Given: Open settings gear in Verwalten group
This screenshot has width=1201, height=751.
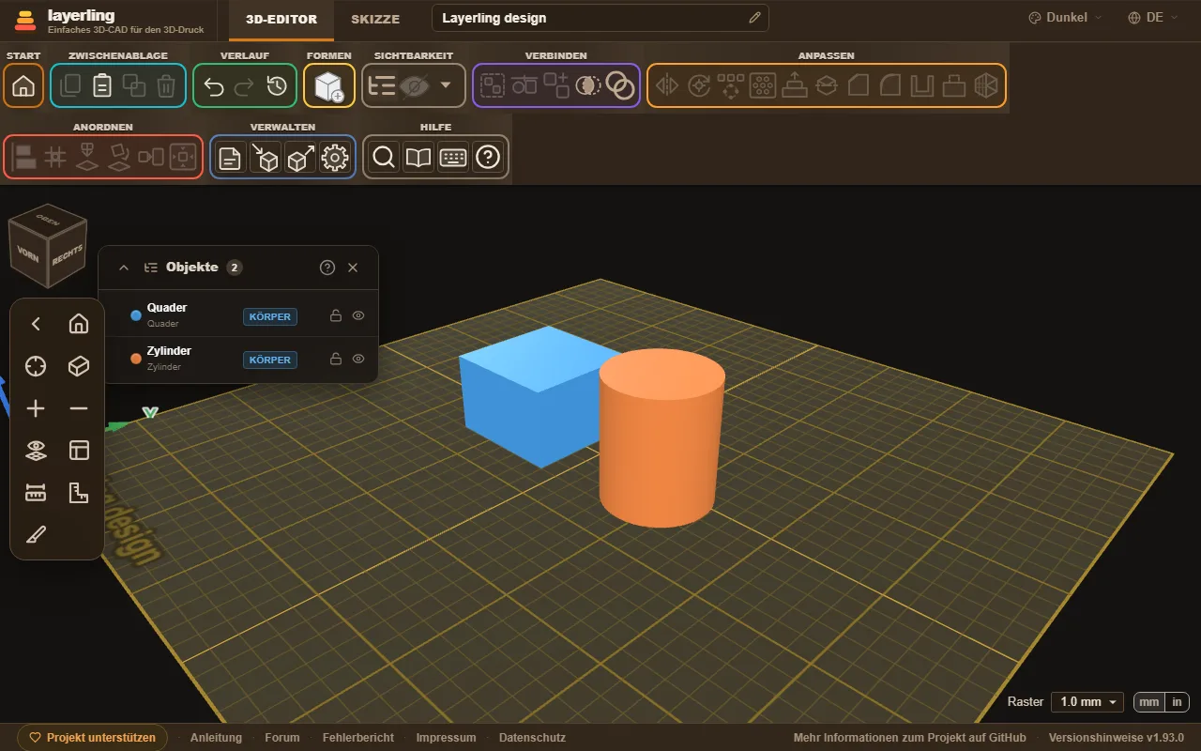Looking at the screenshot, I should tap(334, 158).
